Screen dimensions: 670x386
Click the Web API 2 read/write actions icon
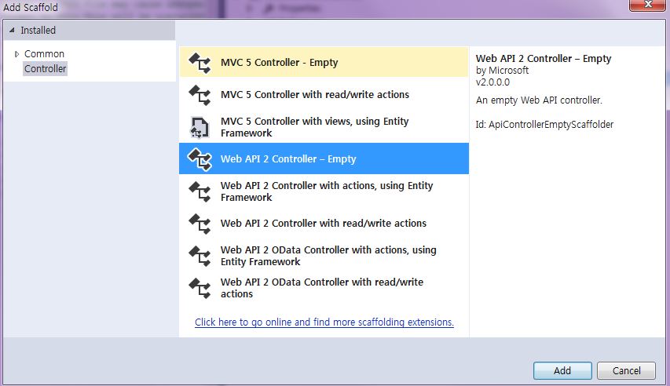[200, 224]
